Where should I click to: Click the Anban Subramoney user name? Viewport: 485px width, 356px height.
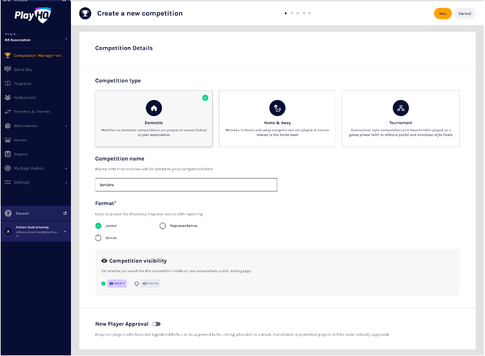pyautogui.click(x=32, y=227)
